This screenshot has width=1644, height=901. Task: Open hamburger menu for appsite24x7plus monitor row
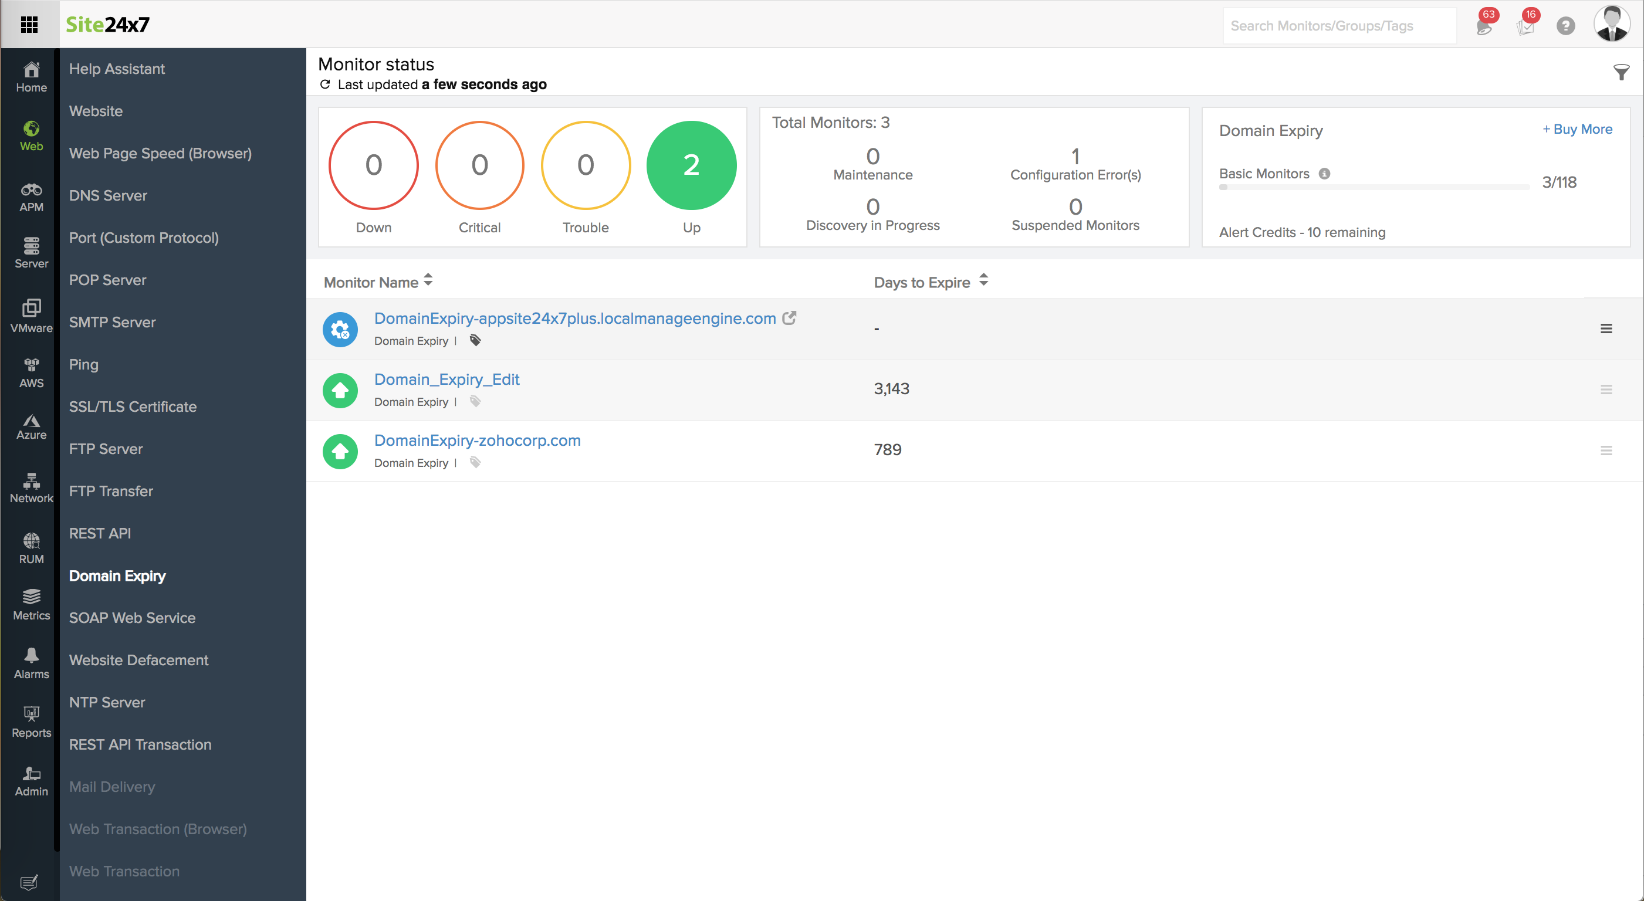tap(1606, 328)
